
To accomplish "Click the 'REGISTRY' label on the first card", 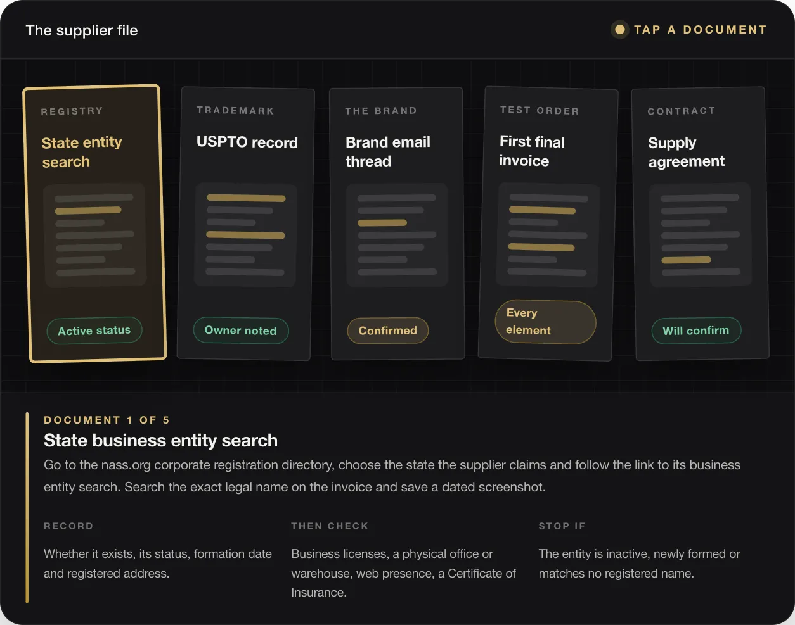I will (72, 111).
